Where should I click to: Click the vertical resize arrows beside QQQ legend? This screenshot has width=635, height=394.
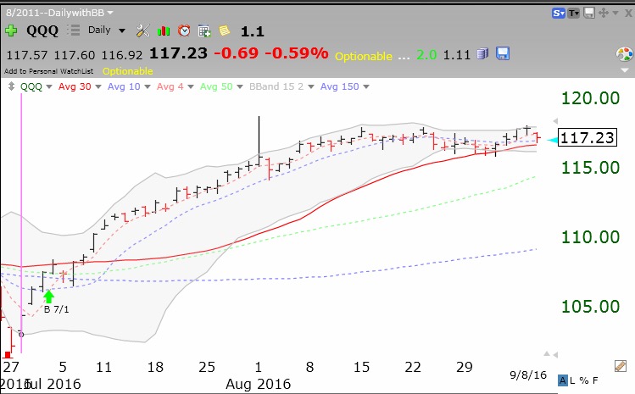11,86
